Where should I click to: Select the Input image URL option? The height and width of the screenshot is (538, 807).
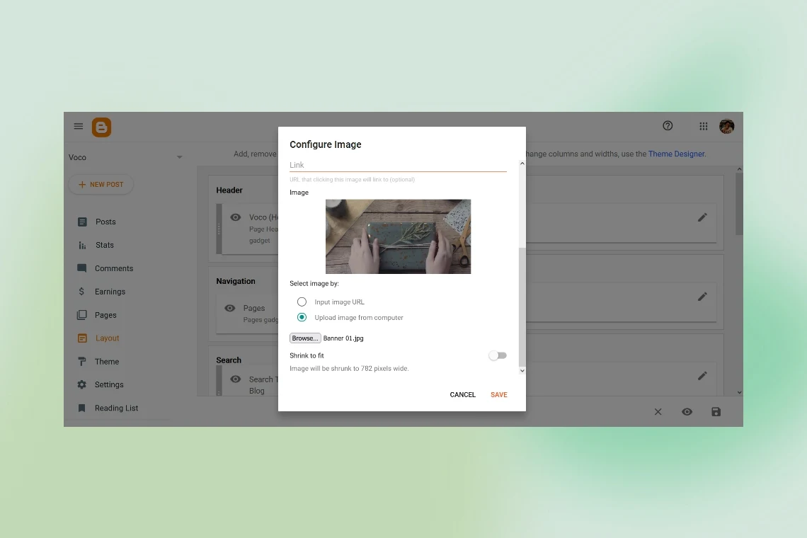coord(302,302)
